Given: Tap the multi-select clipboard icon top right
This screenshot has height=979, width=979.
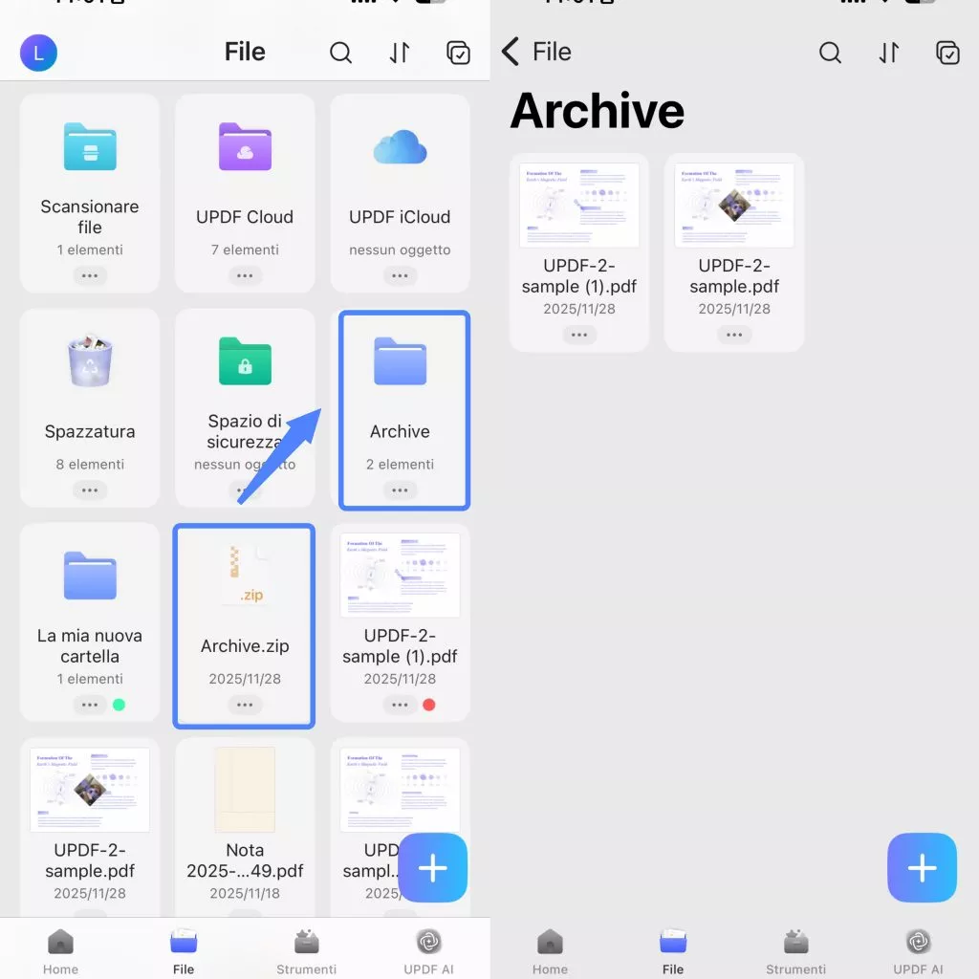Looking at the screenshot, I should coord(459,53).
